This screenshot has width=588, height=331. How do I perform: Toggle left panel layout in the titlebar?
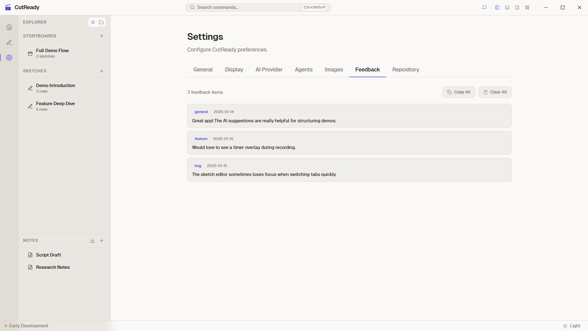tap(497, 7)
